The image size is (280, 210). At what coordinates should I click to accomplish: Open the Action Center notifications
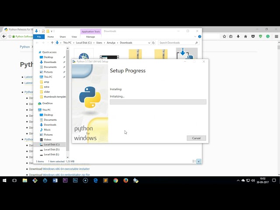(x=274, y=181)
